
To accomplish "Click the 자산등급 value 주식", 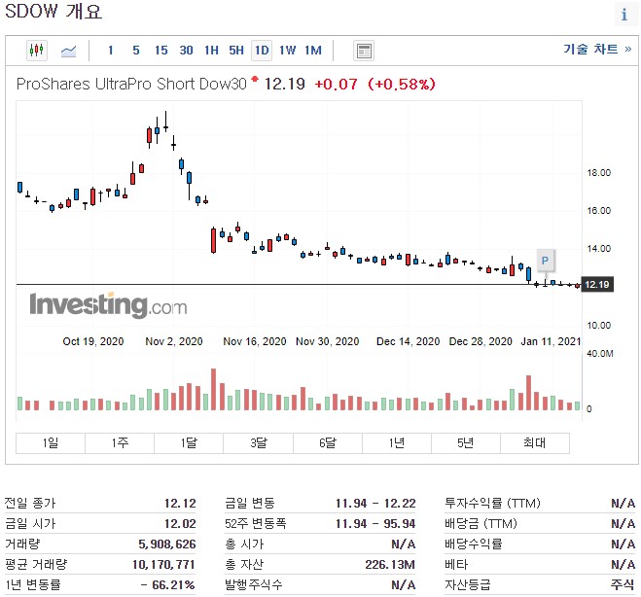I will tap(623, 584).
